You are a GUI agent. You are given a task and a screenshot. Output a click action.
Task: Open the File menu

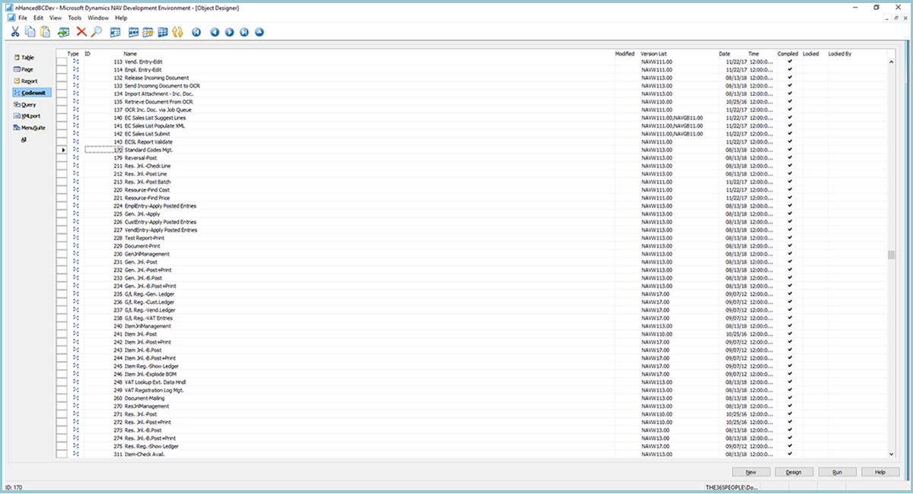pos(22,17)
